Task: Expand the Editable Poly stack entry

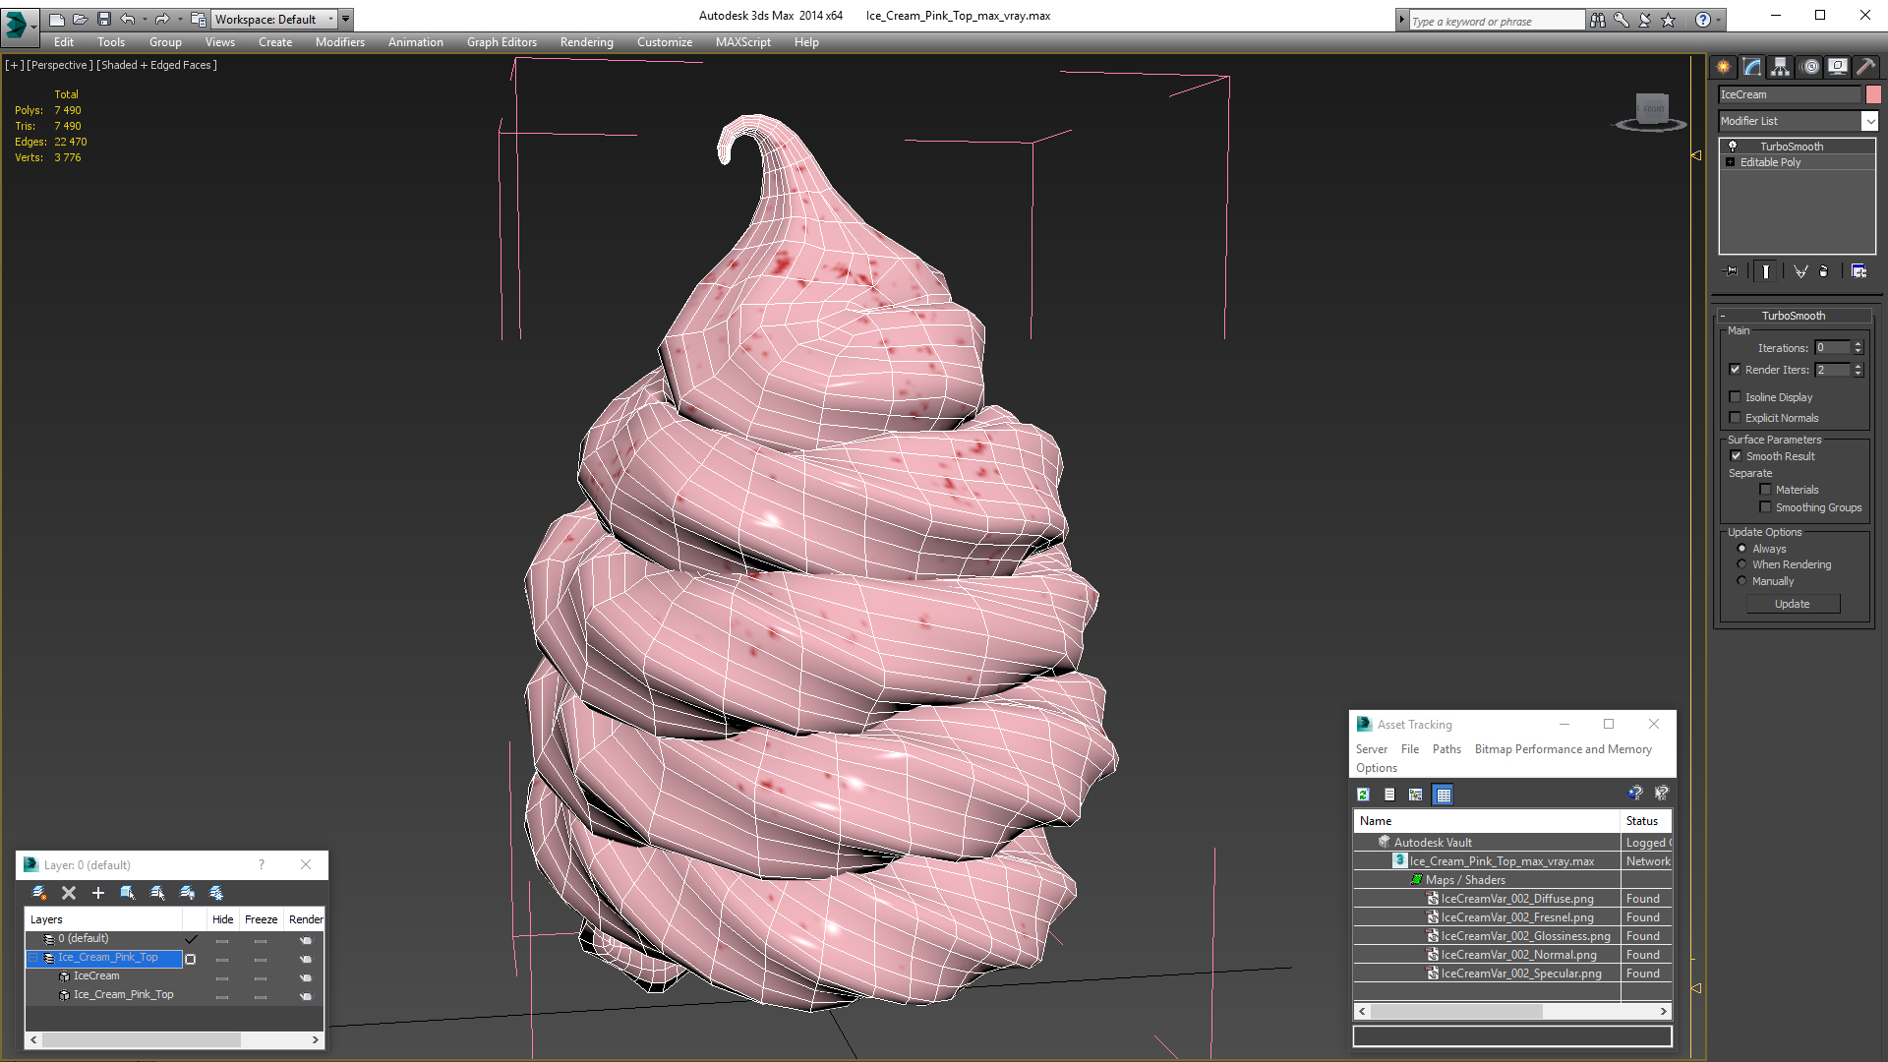Action: (1731, 162)
